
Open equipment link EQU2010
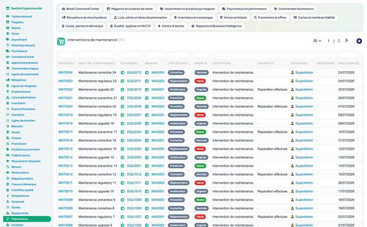[134, 90]
